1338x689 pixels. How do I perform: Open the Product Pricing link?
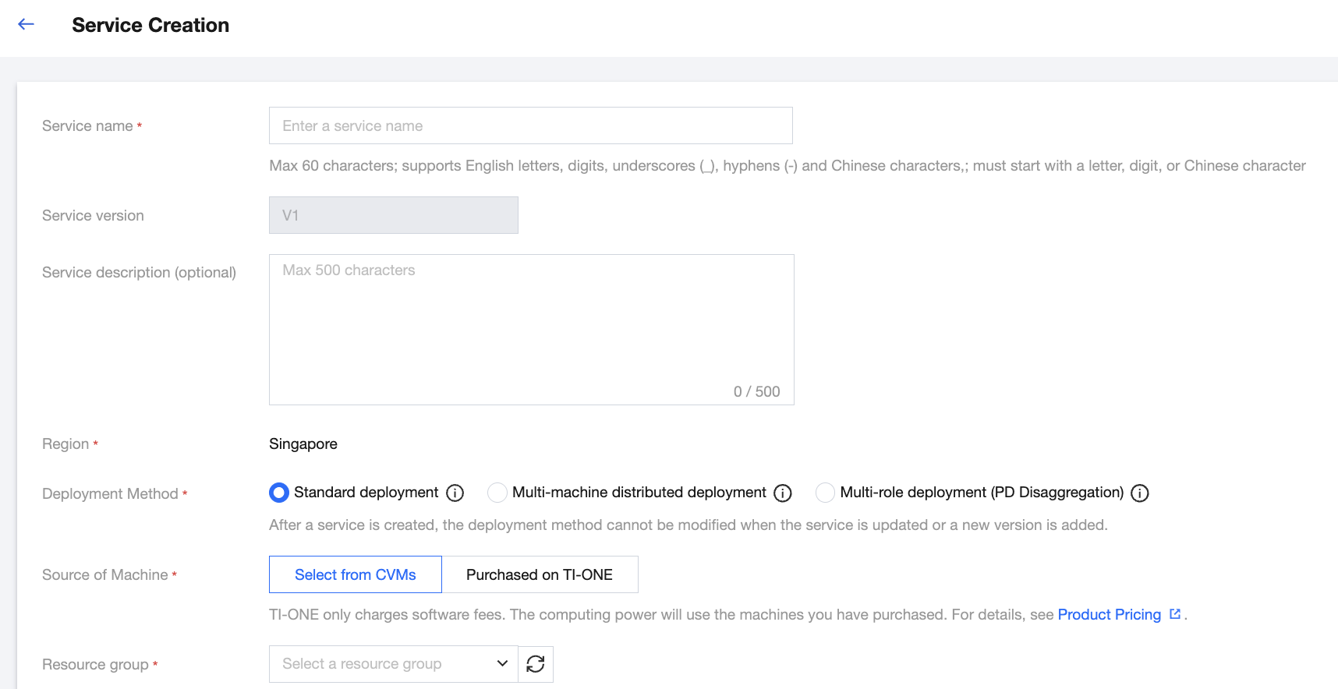pos(1109,615)
